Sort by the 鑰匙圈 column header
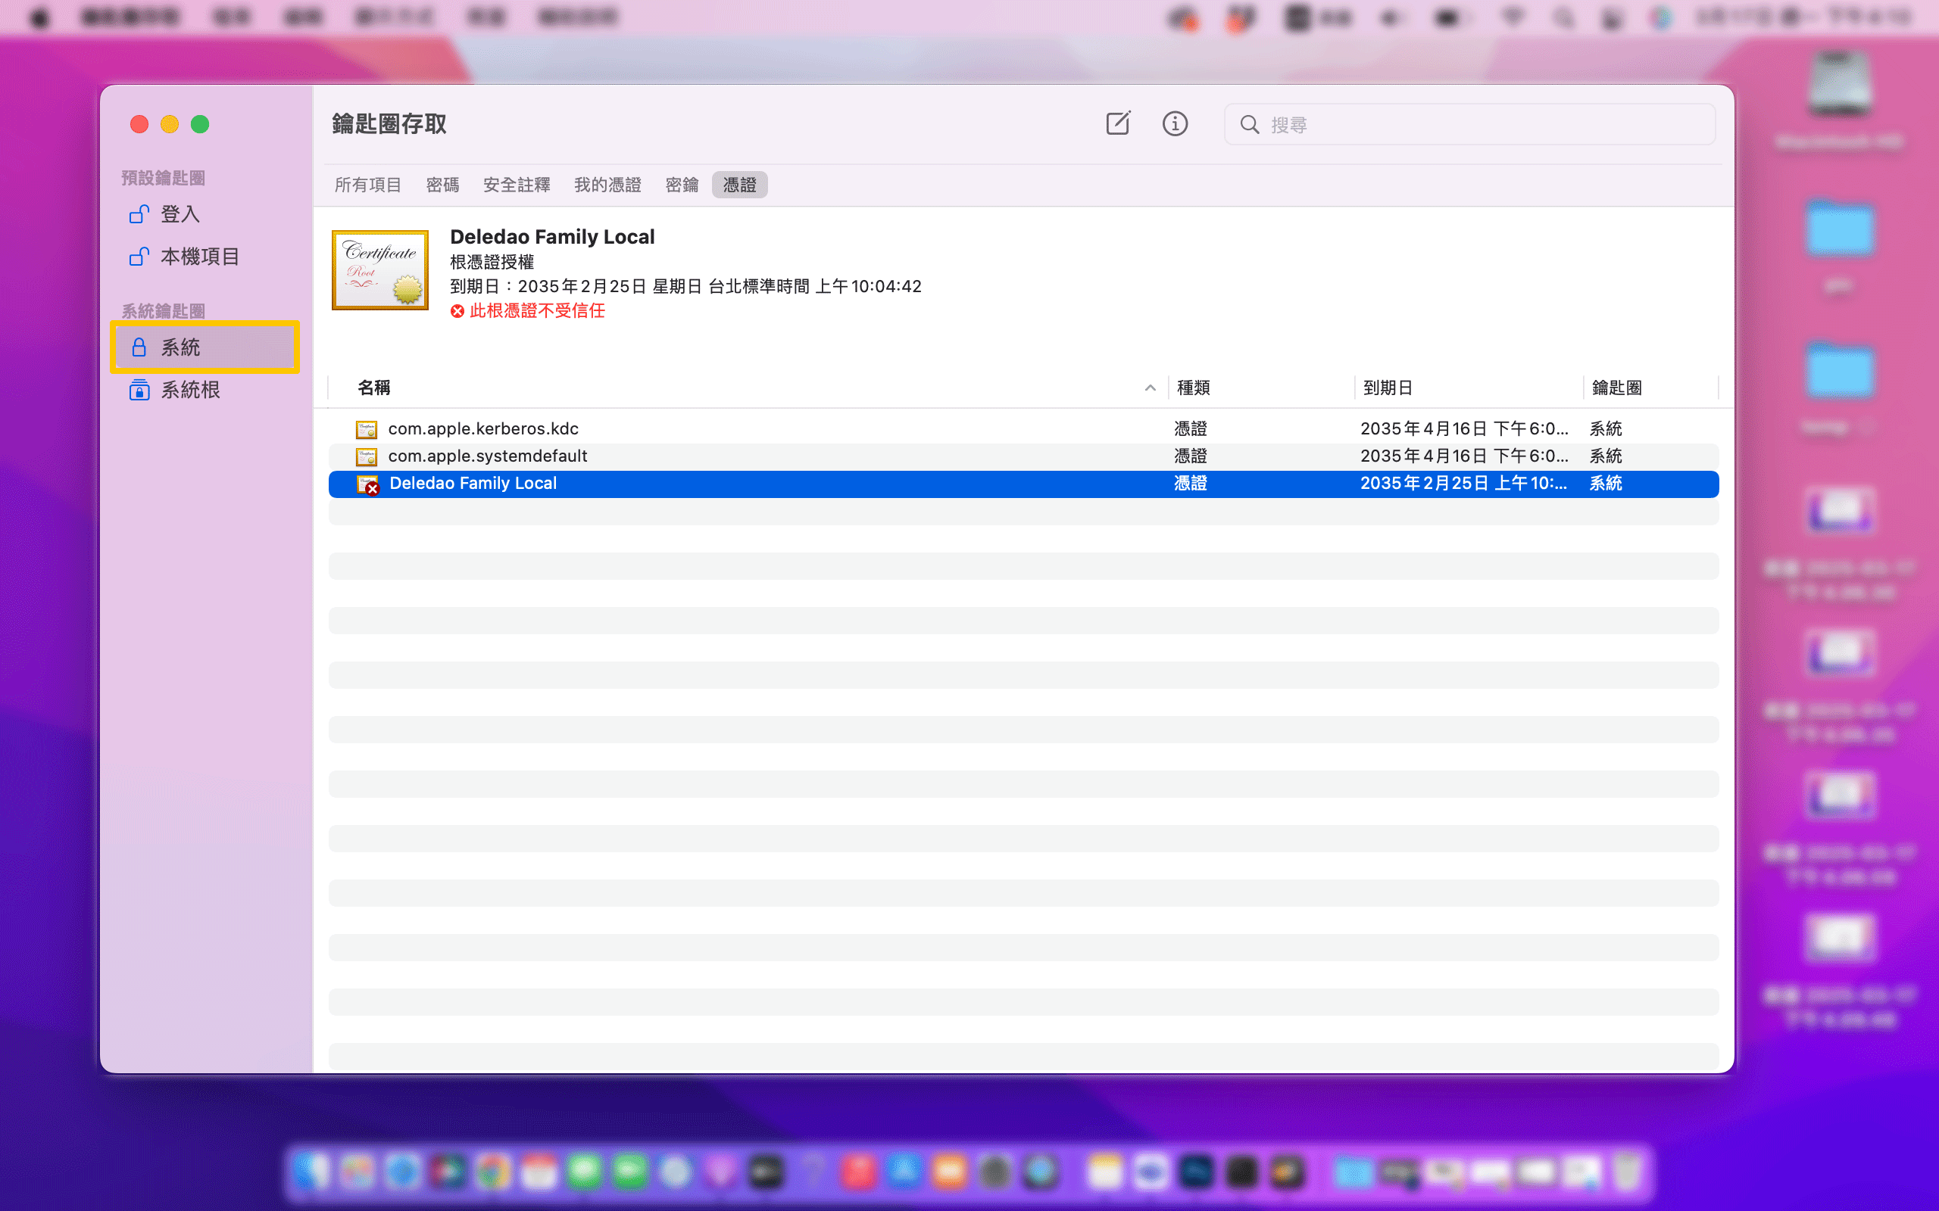This screenshot has width=1939, height=1211. 1617,388
